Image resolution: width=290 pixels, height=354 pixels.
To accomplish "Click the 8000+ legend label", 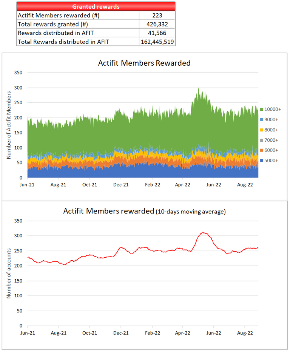I will [271, 130].
